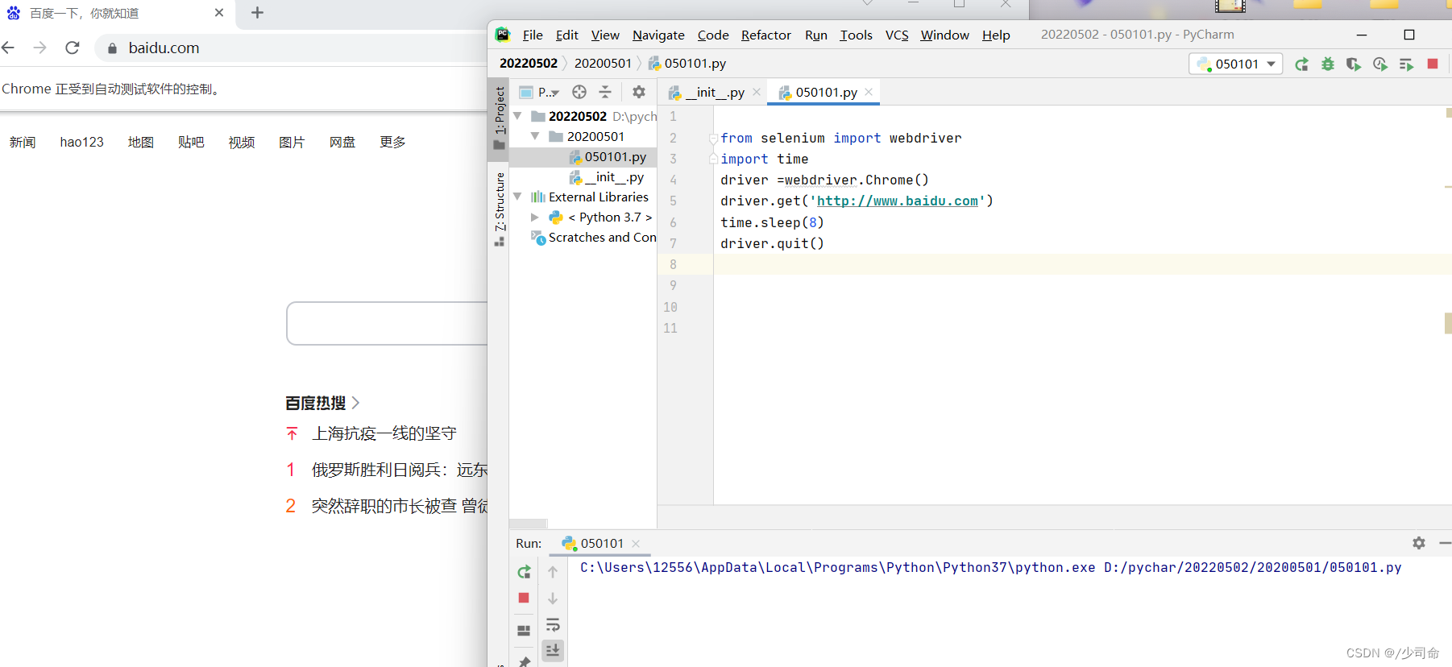Collapse the 20200501 folder
Image resolution: width=1452 pixels, height=667 pixels.
tap(535, 136)
